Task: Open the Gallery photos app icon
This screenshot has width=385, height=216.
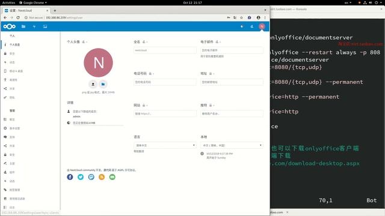Action: (x=45, y=26)
